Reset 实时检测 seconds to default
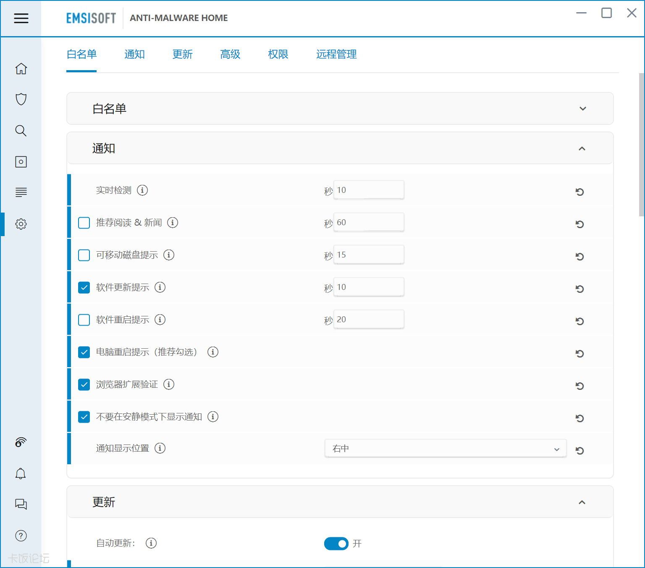645x568 pixels. (579, 192)
